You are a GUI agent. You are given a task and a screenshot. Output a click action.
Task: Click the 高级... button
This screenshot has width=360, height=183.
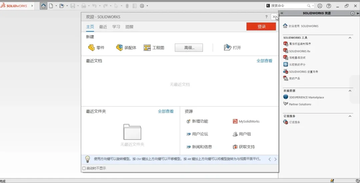pyautogui.click(x=189, y=47)
